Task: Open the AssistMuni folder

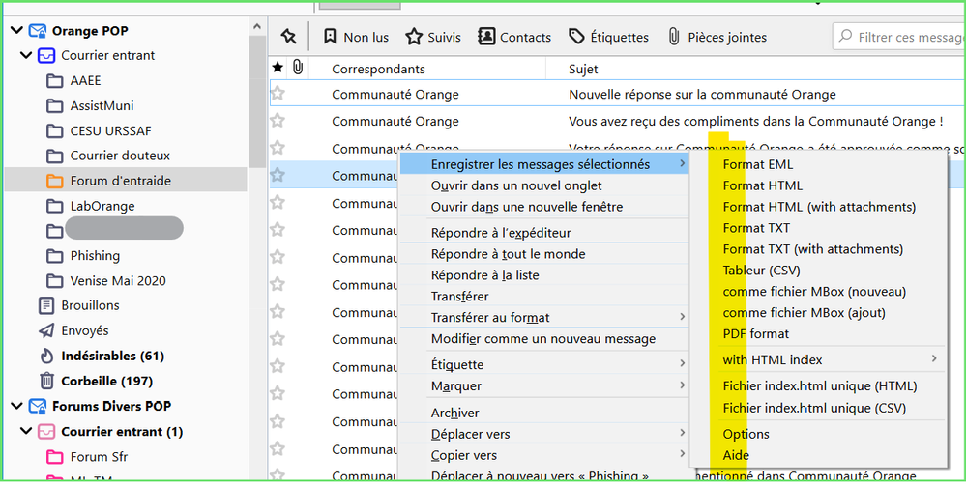Action: [x=102, y=106]
